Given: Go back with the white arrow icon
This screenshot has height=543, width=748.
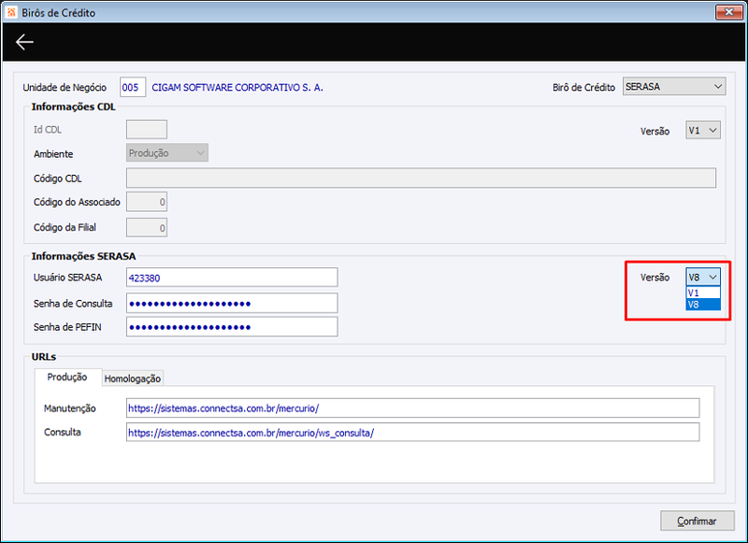Looking at the screenshot, I should point(24,42).
